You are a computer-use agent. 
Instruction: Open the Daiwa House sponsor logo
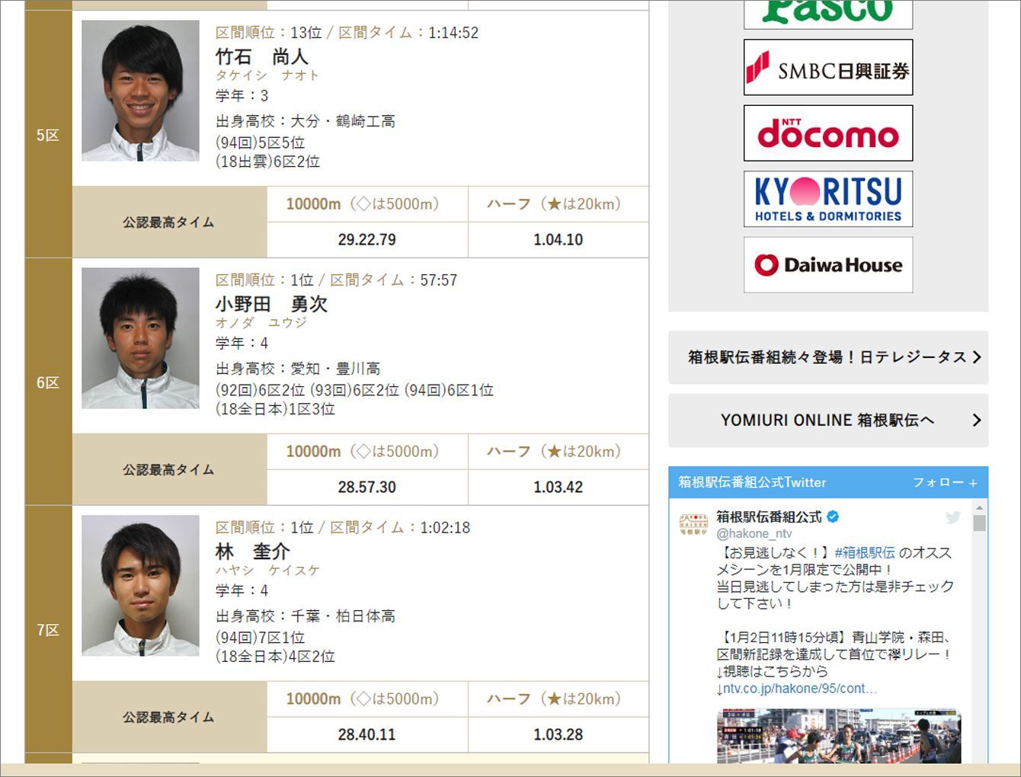click(x=828, y=265)
